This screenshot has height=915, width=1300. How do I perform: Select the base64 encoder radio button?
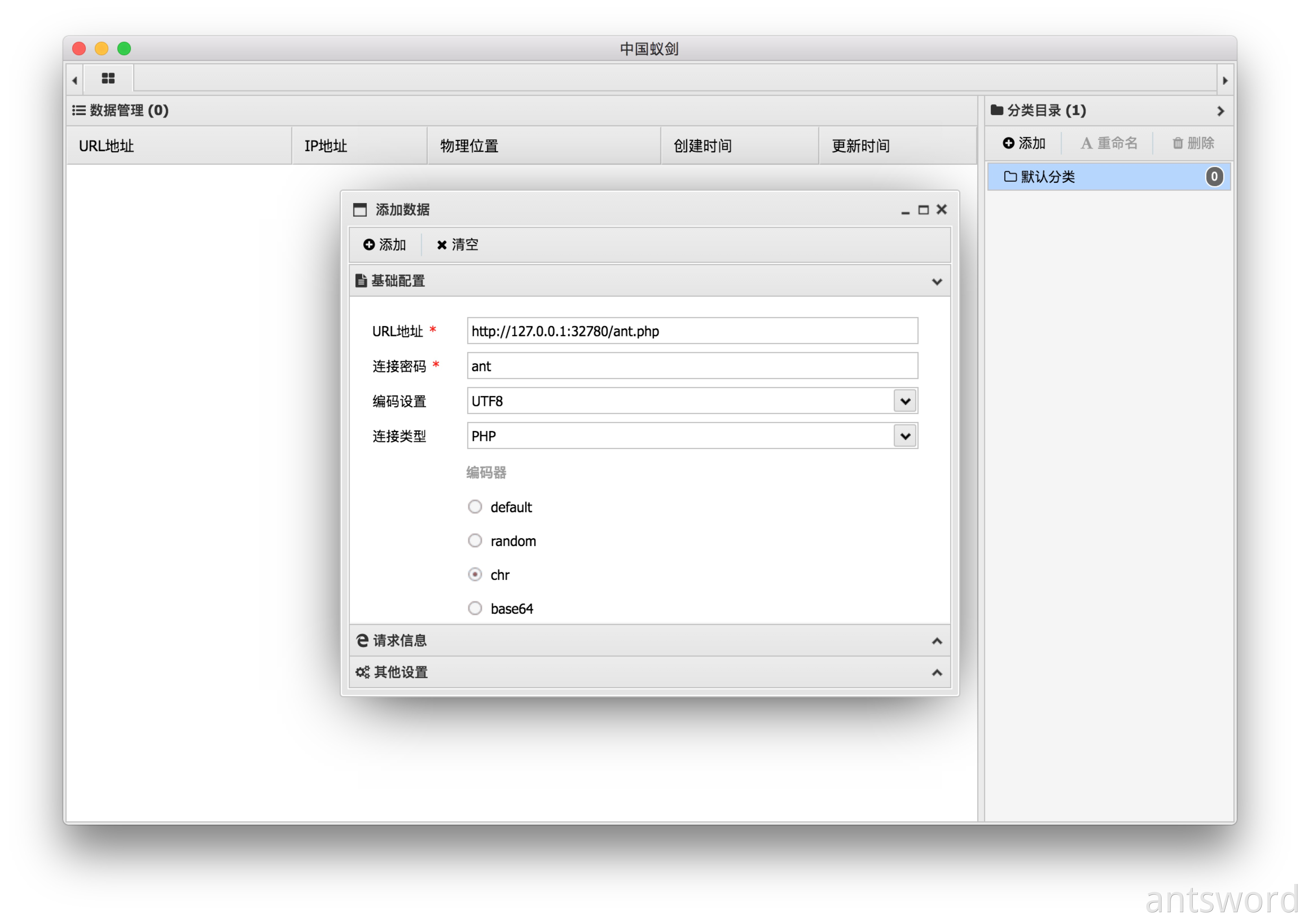(x=475, y=608)
